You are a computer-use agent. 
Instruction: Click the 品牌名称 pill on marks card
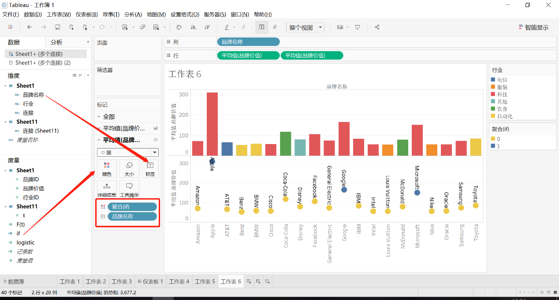click(132, 216)
